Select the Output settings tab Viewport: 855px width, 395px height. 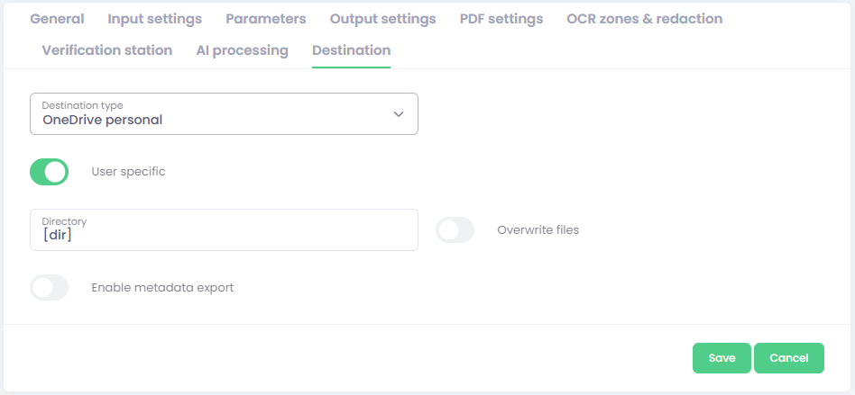point(382,19)
